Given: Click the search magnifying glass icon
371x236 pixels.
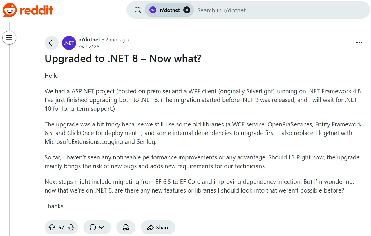Looking at the screenshot, I should point(137,10).
